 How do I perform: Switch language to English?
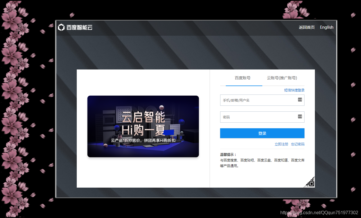coord(327,27)
